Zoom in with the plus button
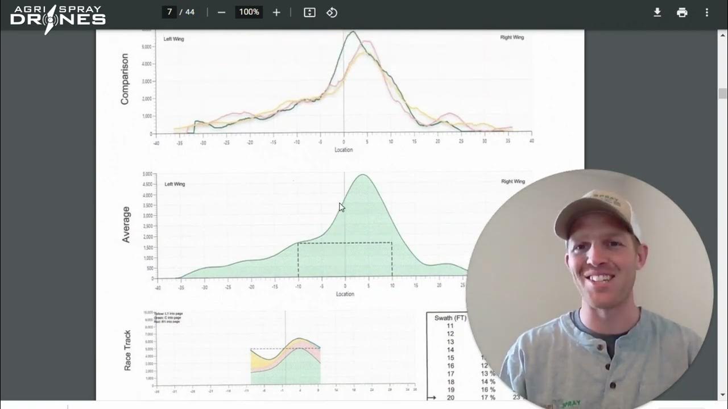The width and height of the screenshot is (728, 409). tap(276, 12)
